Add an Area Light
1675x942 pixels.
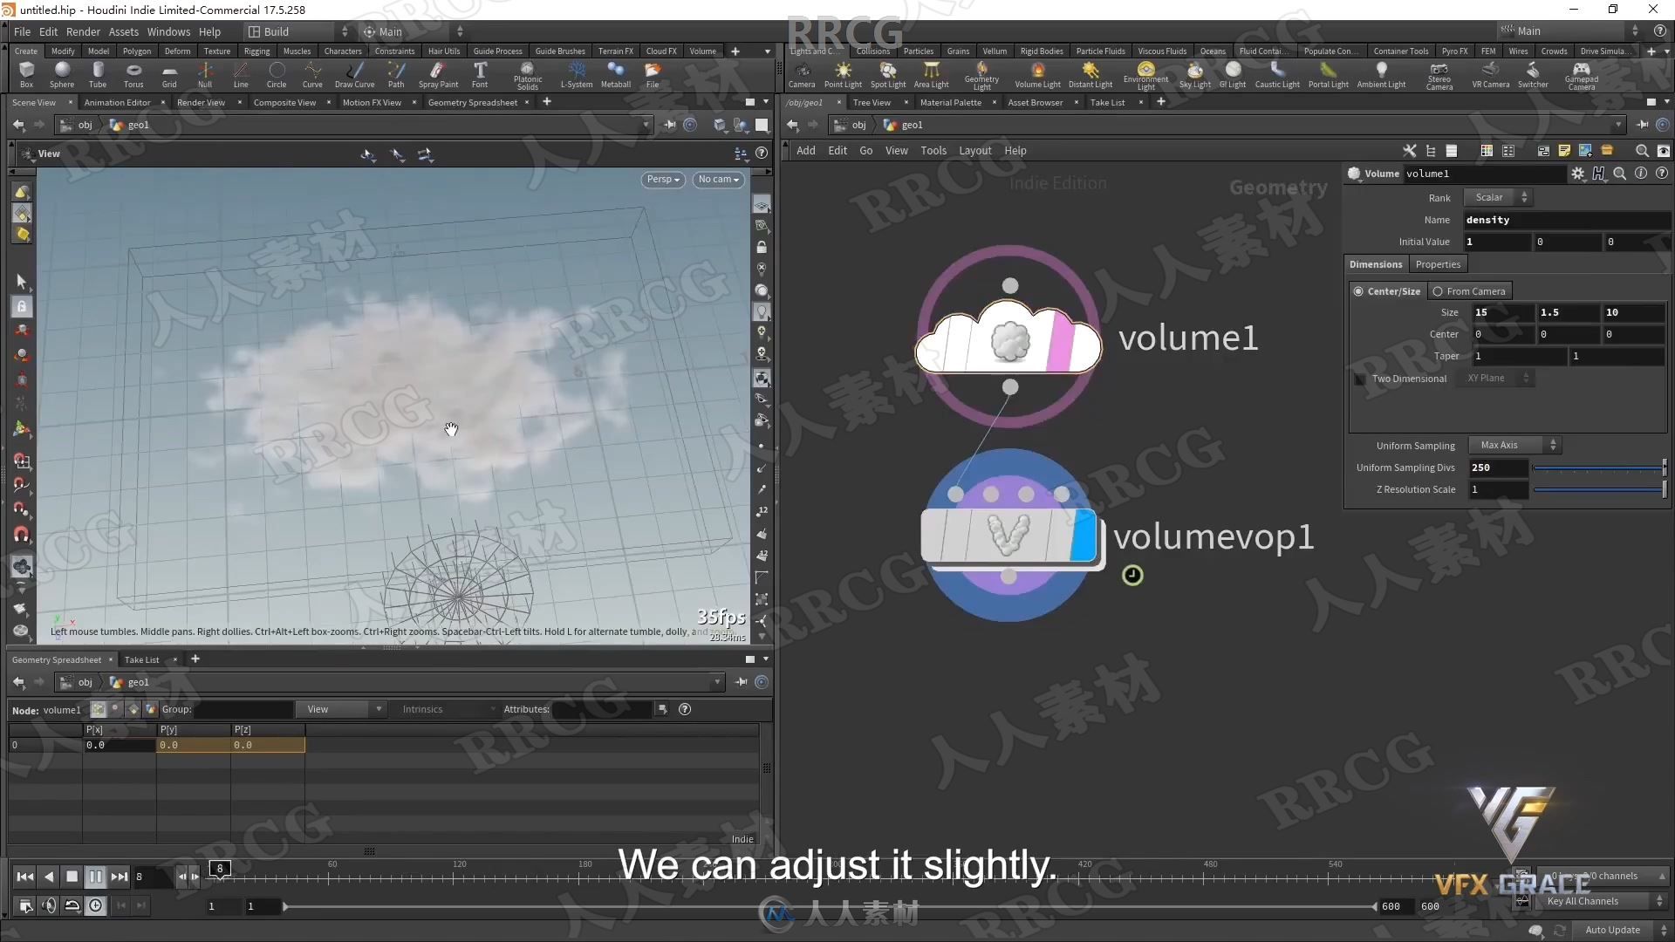tap(931, 74)
